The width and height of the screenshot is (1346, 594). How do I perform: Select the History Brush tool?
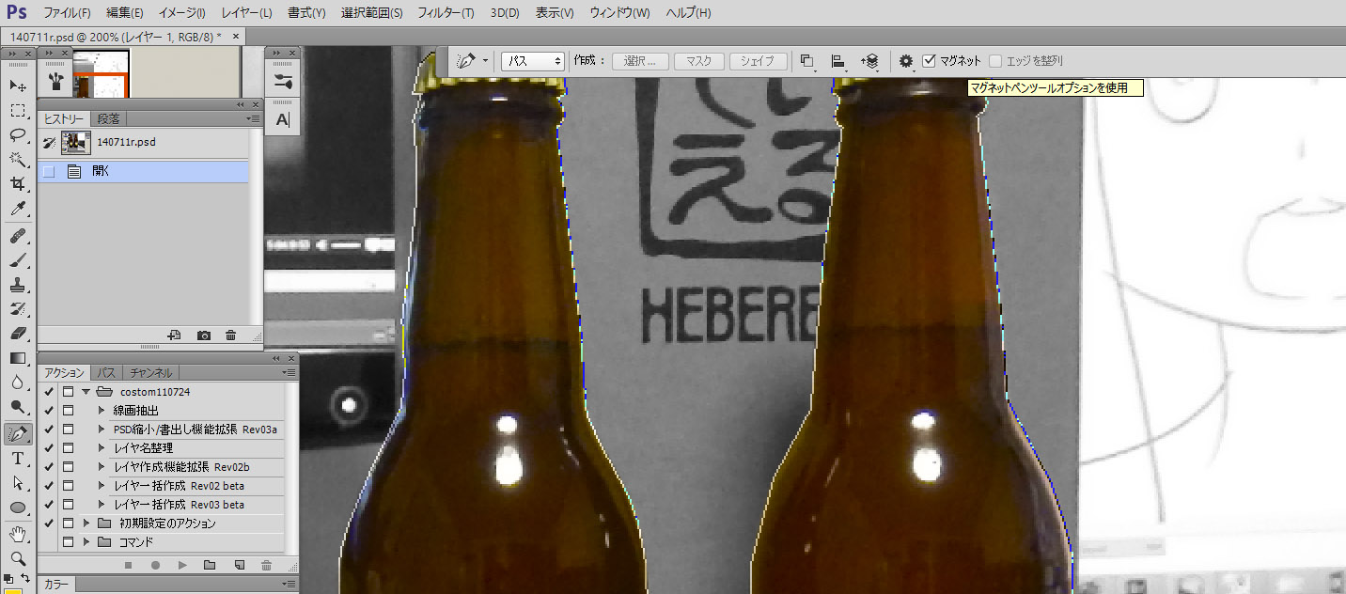(18, 309)
